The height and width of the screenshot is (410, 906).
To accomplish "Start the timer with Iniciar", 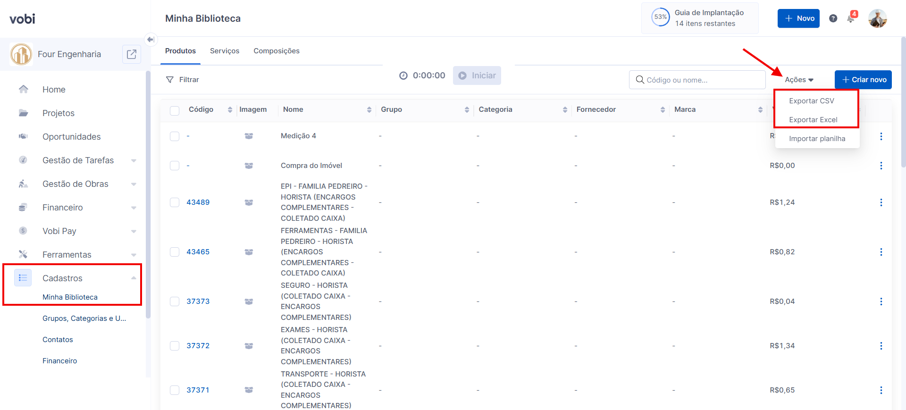I will click(477, 75).
